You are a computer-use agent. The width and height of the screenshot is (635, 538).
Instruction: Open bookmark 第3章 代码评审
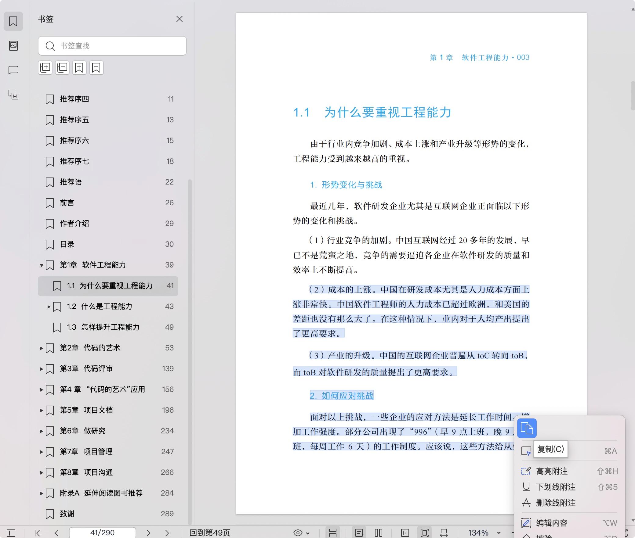[x=86, y=368]
